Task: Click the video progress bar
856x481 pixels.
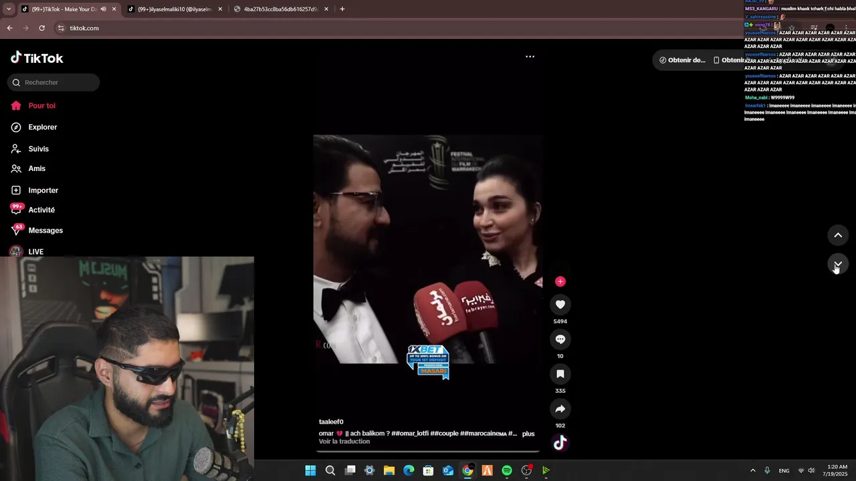Action: [428, 452]
